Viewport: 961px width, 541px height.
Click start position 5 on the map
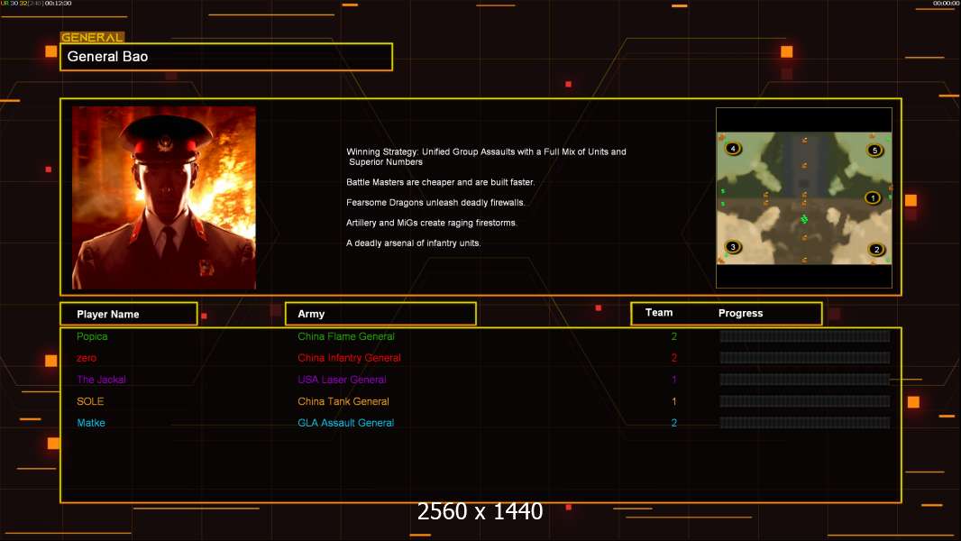[874, 150]
